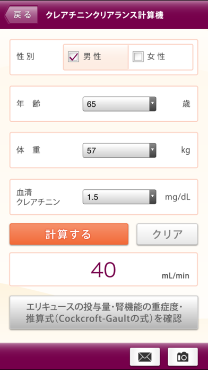Open the Cockcroft-Gault formula confirmation button
The image size is (208, 370).
[x=103, y=313]
